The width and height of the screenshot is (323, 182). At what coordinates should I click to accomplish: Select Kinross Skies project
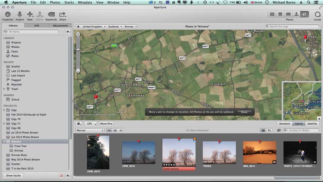[x=19, y=155]
